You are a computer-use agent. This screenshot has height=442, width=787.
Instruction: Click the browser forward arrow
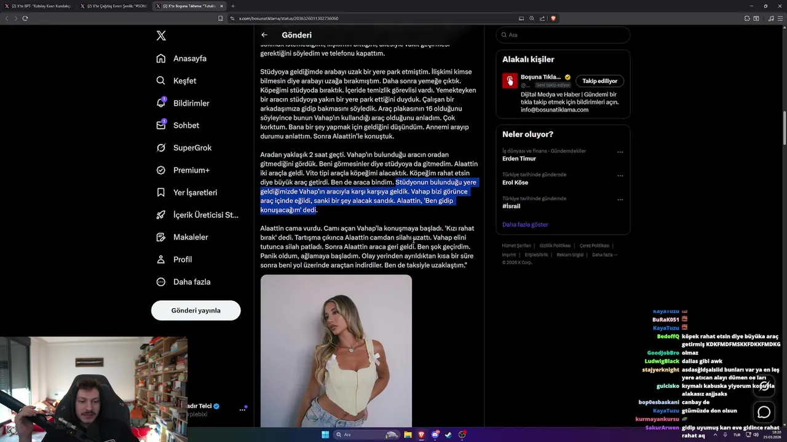[16, 18]
